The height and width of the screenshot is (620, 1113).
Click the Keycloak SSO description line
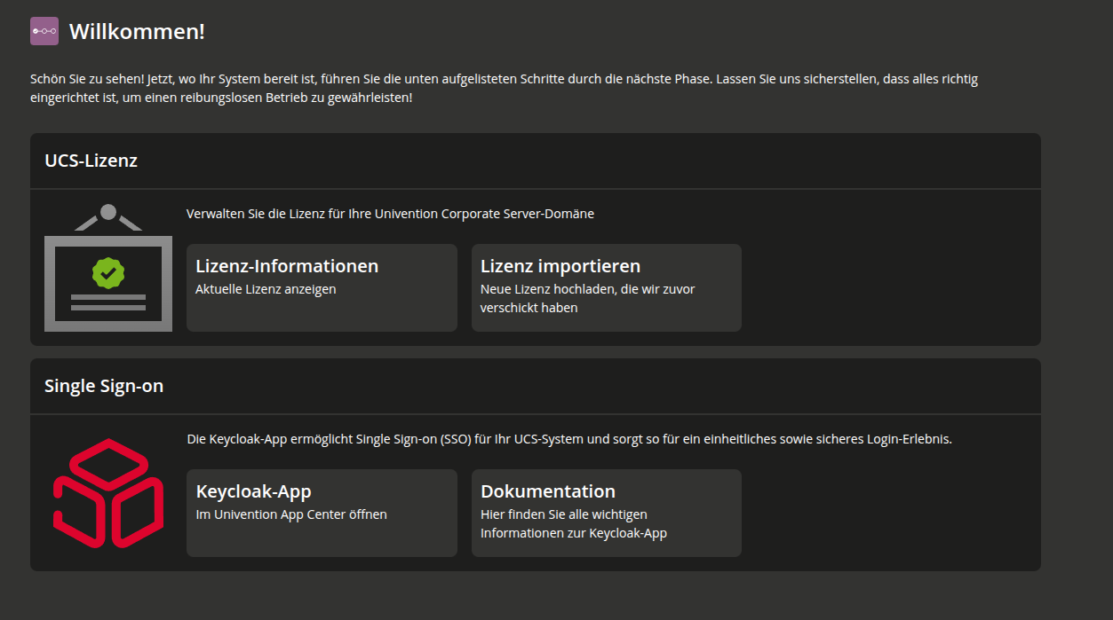568,438
